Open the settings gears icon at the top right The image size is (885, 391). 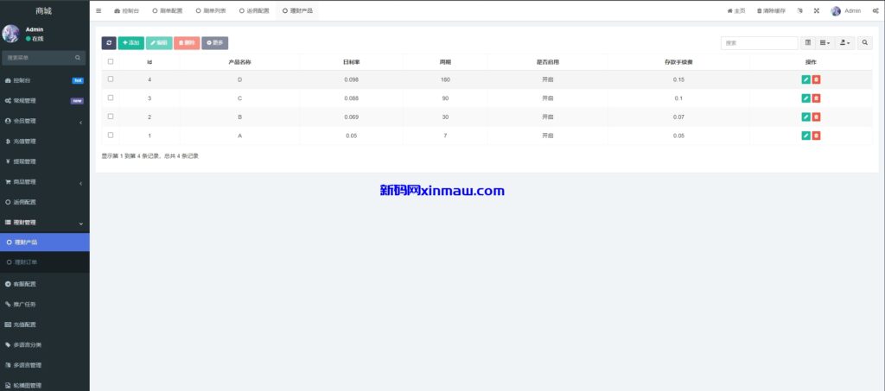(x=875, y=11)
